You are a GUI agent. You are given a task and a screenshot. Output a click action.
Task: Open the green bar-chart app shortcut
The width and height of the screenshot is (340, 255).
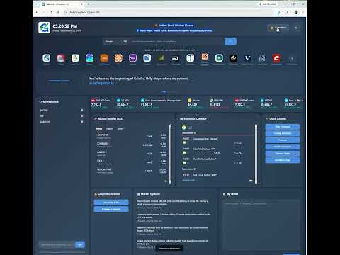click(x=161, y=58)
